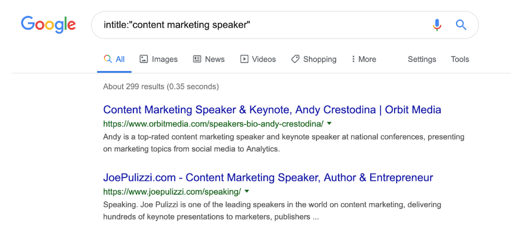The width and height of the screenshot is (511, 239).
Task: Switch to the All results tab
Action: click(114, 59)
